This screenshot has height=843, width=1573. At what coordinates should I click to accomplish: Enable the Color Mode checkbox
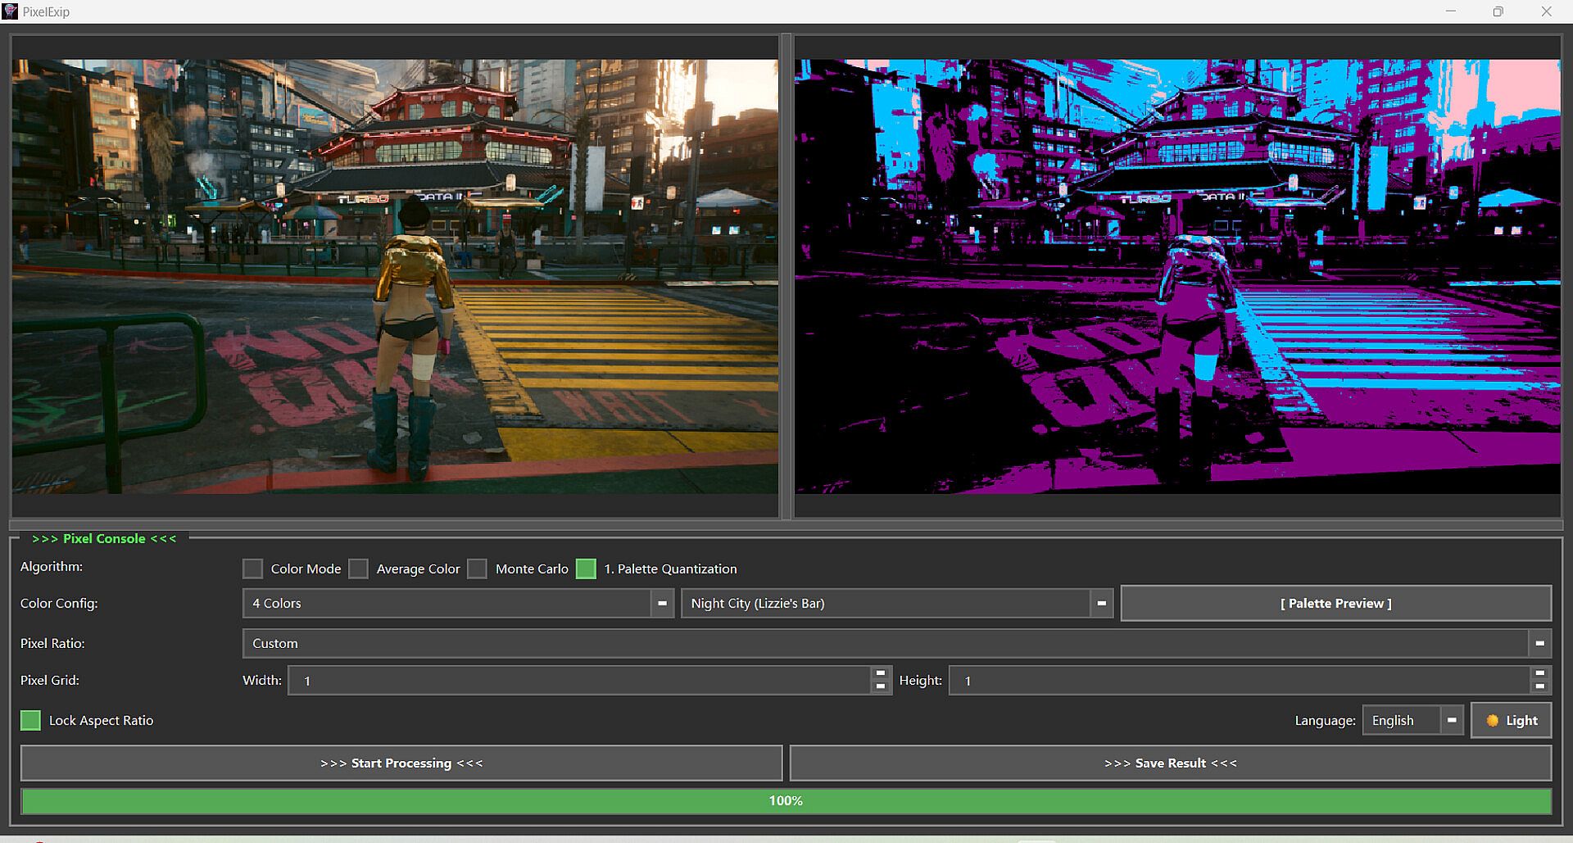click(253, 569)
